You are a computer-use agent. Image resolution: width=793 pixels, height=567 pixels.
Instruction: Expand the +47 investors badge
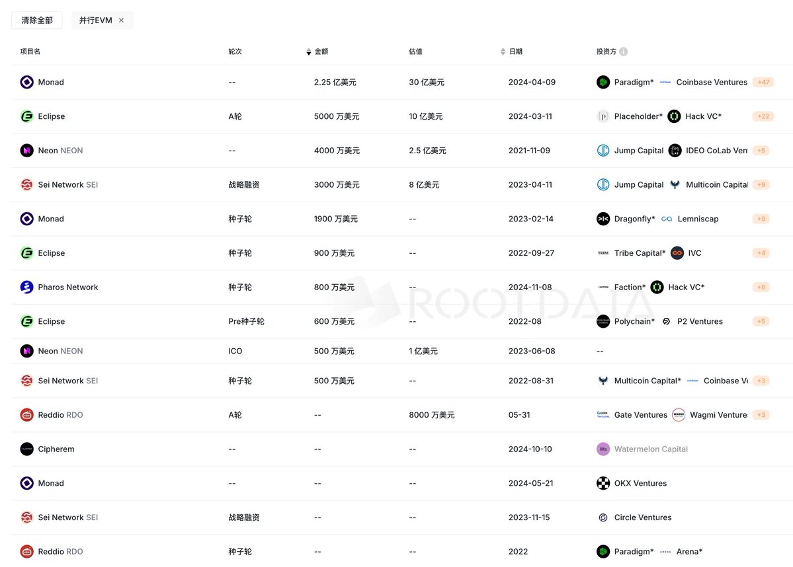[x=763, y=82]
